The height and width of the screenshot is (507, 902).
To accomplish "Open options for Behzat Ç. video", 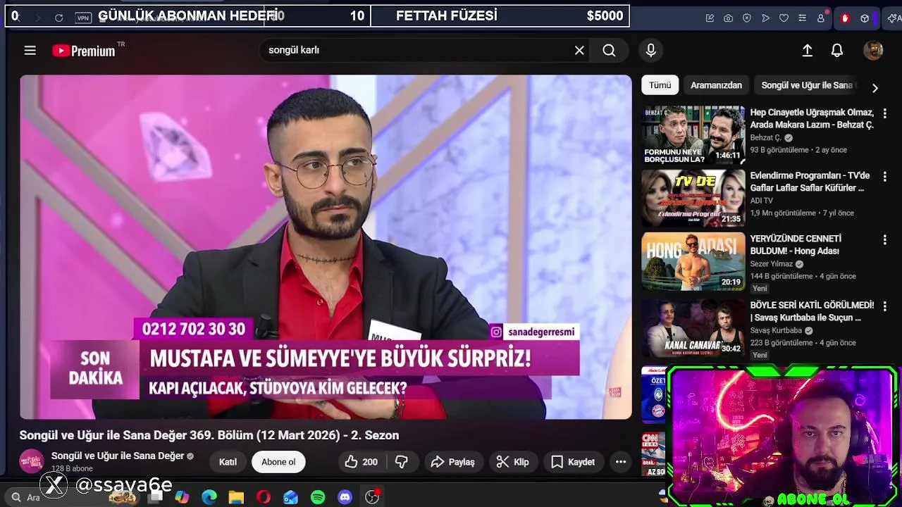I will [884, 113].
